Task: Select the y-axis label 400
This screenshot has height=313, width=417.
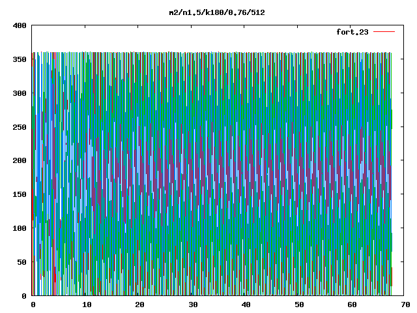Action: 20,25
